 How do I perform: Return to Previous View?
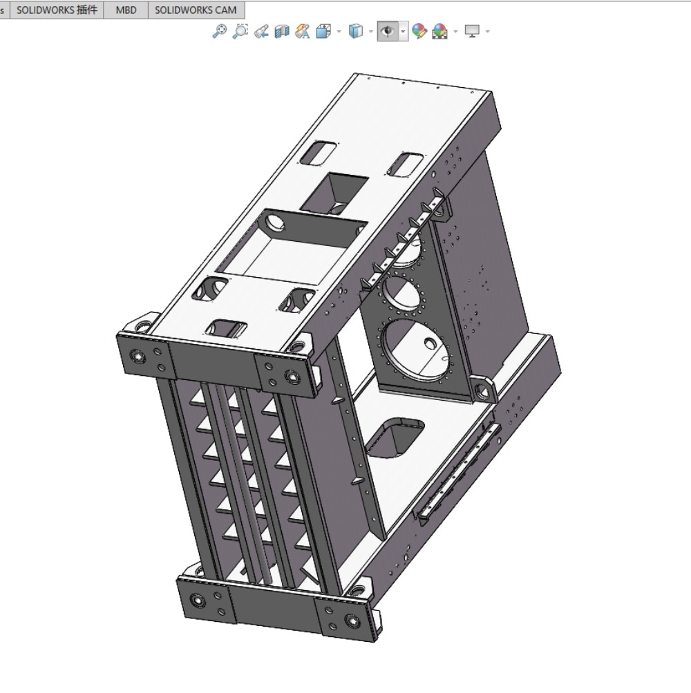261,31
